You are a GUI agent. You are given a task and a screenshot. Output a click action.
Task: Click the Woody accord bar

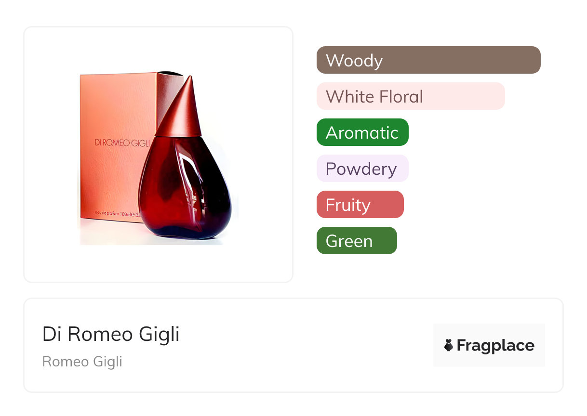(x=428, y=60)
